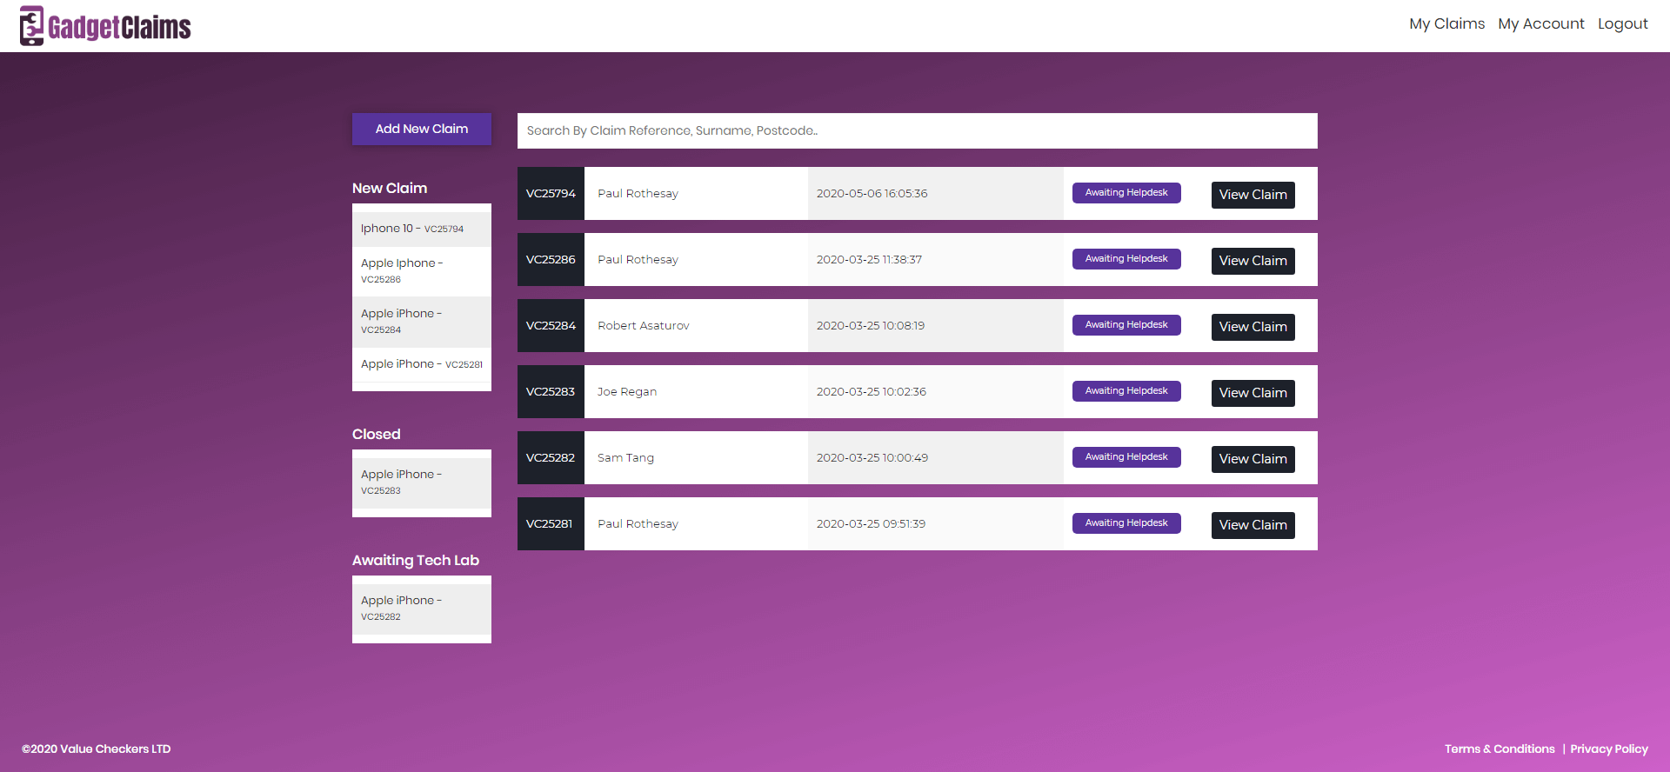This screenshot has height=772, width=1670.
Task: Click the GadgetClaims logo
Action: pyautogui.click(x=105, y=26)
